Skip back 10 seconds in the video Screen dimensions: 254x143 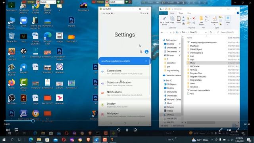coord(119,130)
